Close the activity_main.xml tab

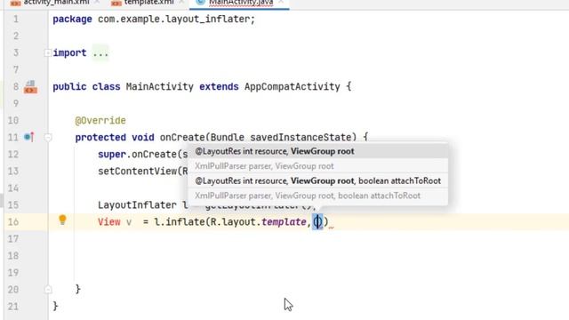97,3
